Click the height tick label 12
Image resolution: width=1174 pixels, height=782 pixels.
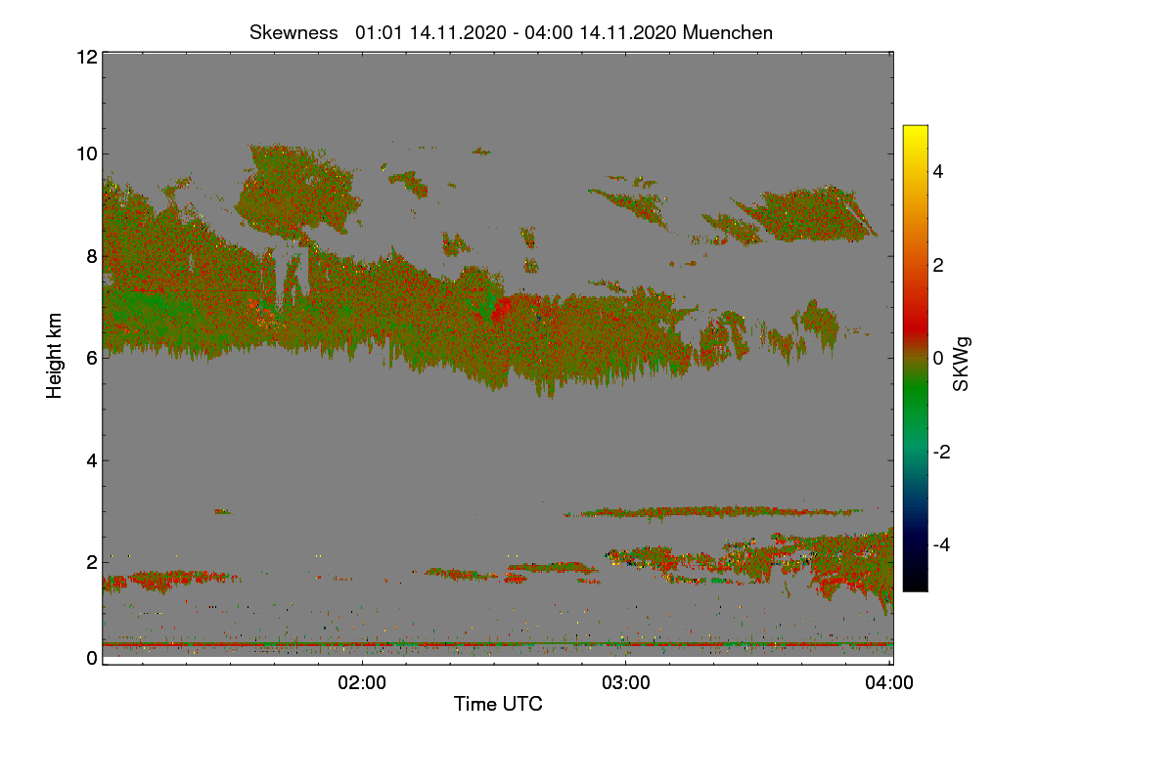86,57
